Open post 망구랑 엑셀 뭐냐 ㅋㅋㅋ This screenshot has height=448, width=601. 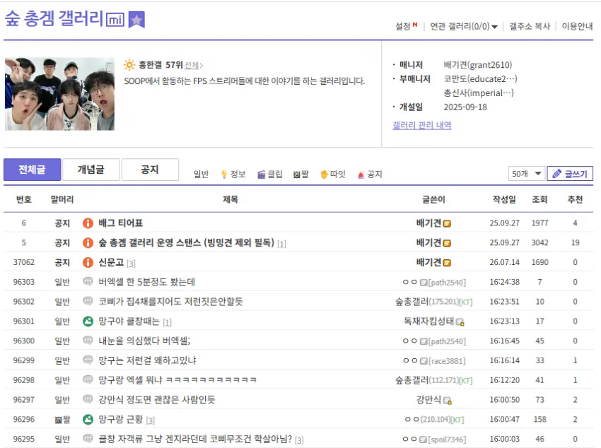[177, 380]
